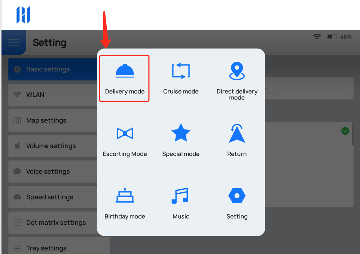This screenshot has width=360, height=254.
Task: Click the hamburger menu button
Action: pos(14,42)
